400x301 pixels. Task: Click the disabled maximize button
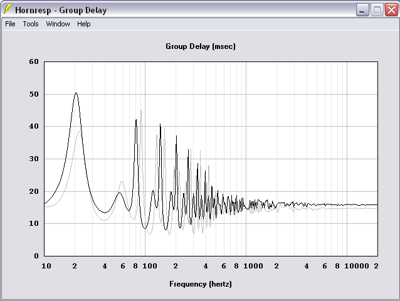tap(377, 10)
